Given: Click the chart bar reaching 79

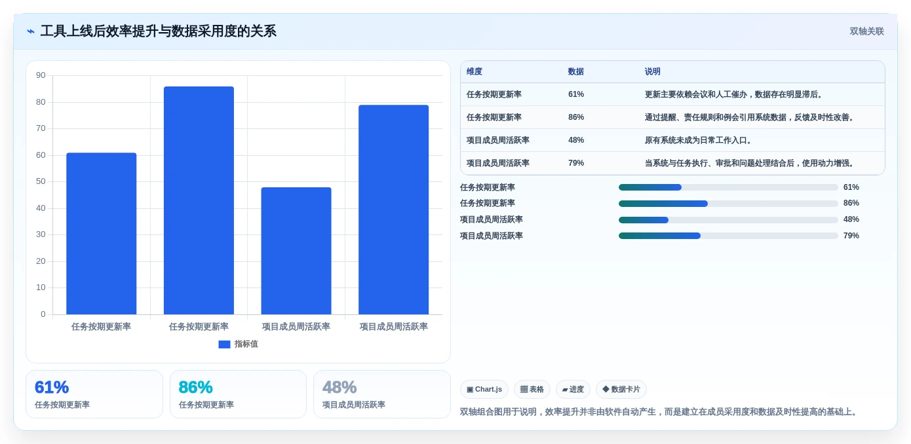Looking at the screenshot, I should point(393,210).
